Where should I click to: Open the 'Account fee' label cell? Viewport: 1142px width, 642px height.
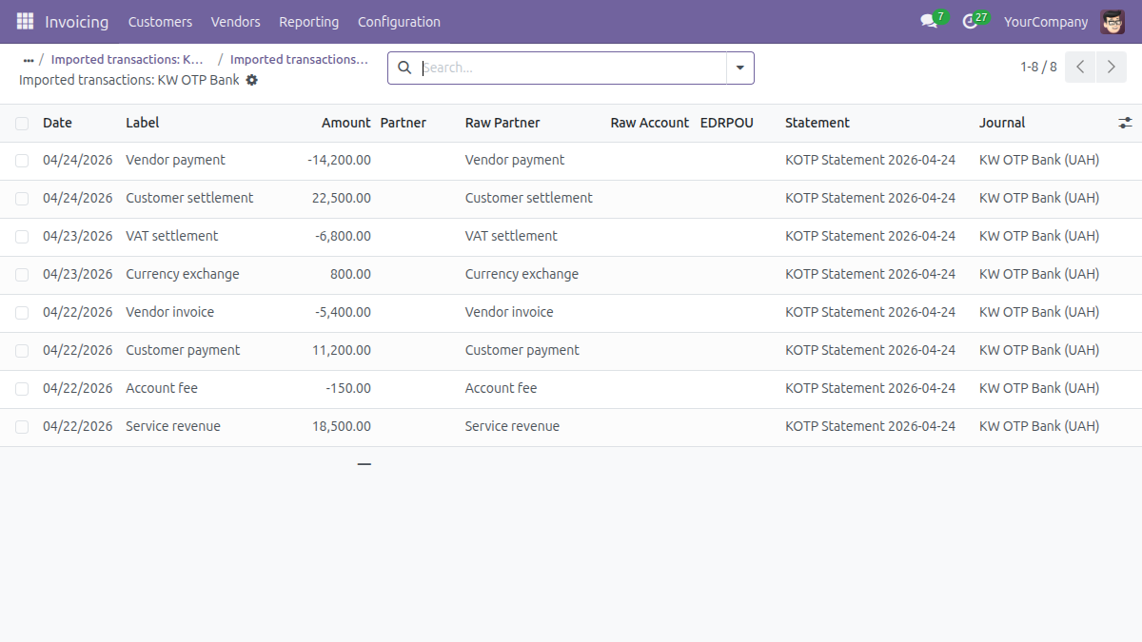[162, 388]
